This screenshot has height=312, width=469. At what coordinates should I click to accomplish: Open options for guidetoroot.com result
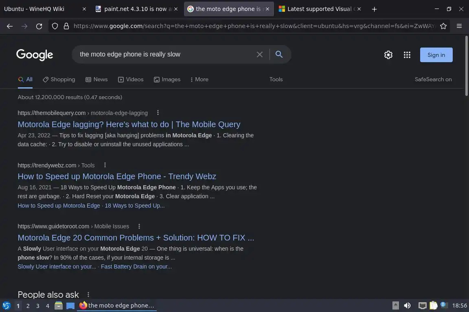click(x=139, y=226)
